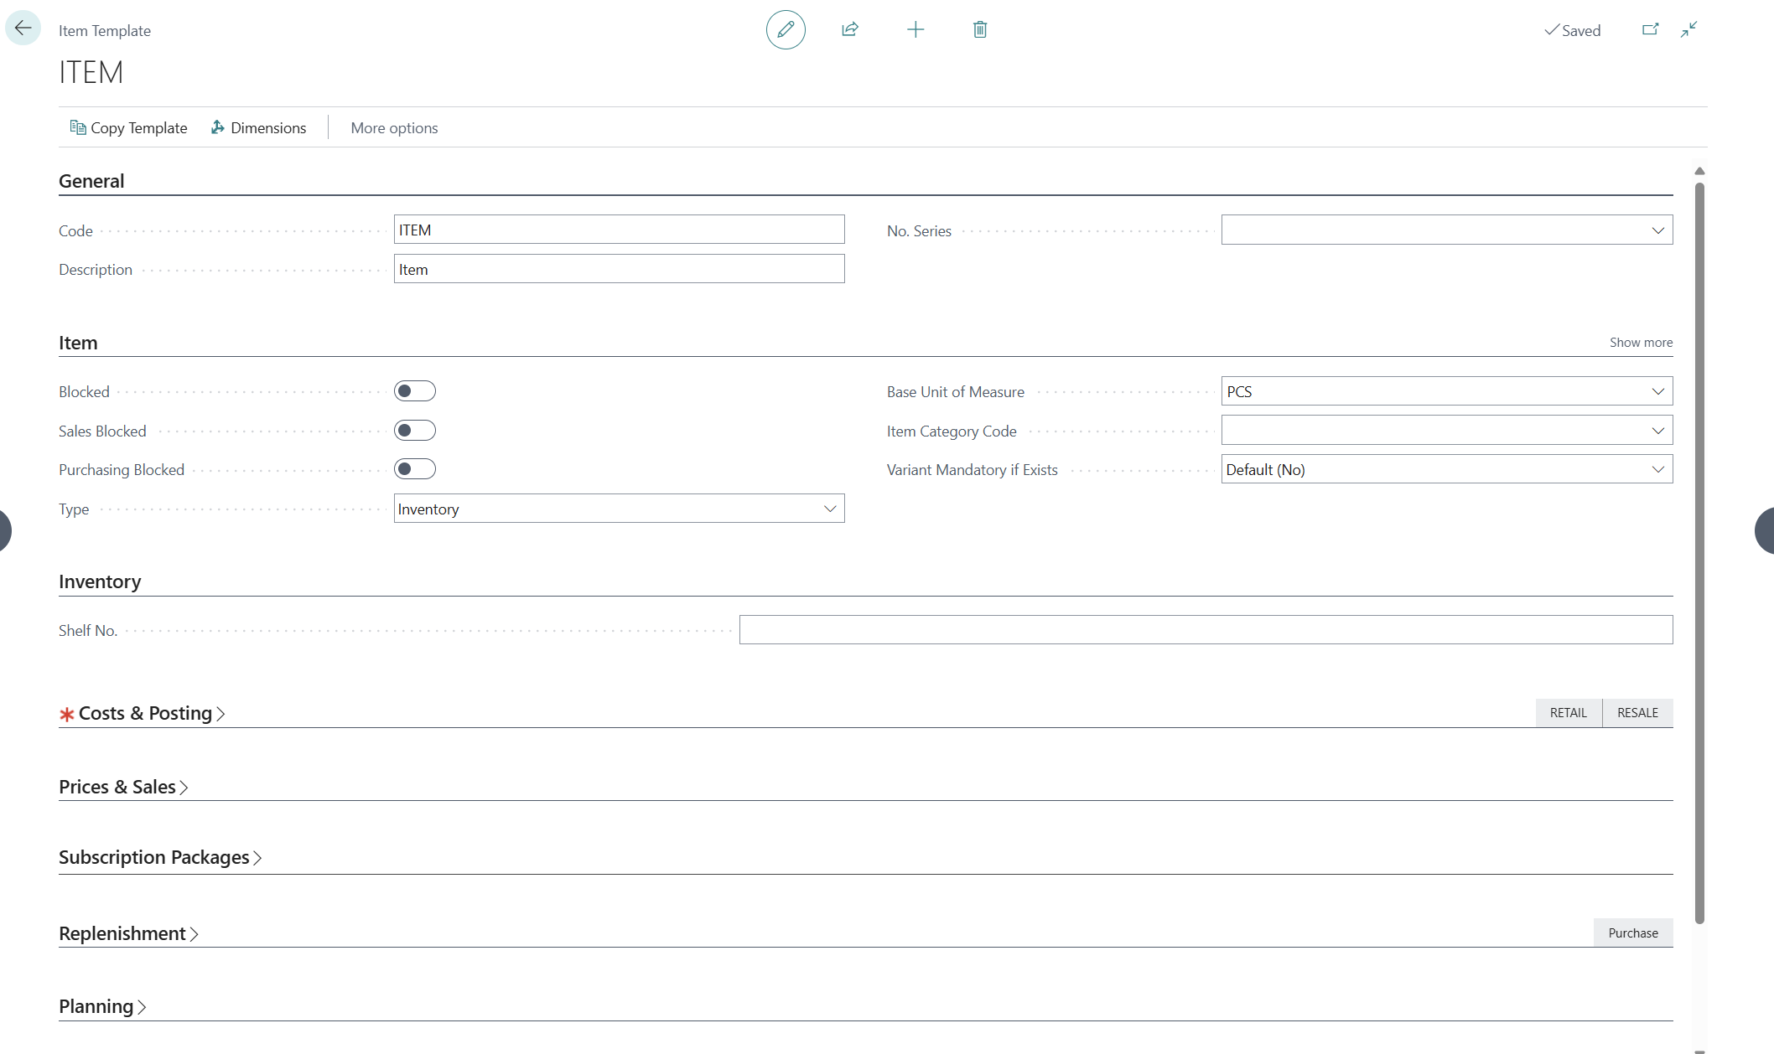Turn on Purchasing Blocked switch

(415, 469)
